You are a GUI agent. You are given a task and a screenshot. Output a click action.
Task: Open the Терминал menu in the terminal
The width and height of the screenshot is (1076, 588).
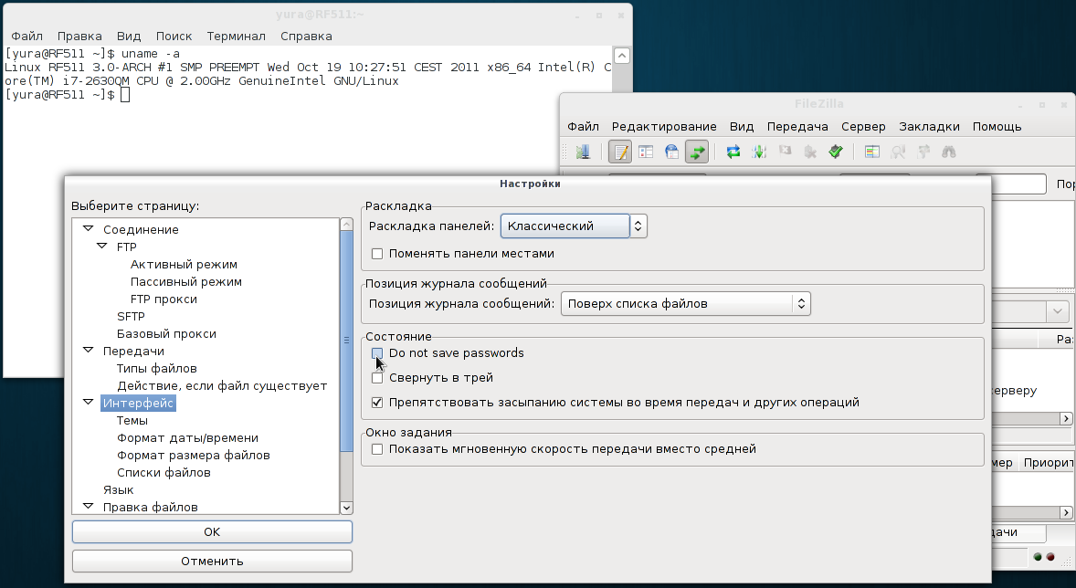point(236,37)
